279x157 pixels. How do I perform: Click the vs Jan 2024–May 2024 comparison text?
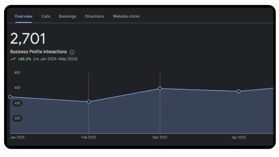click(x=56, y=59)
